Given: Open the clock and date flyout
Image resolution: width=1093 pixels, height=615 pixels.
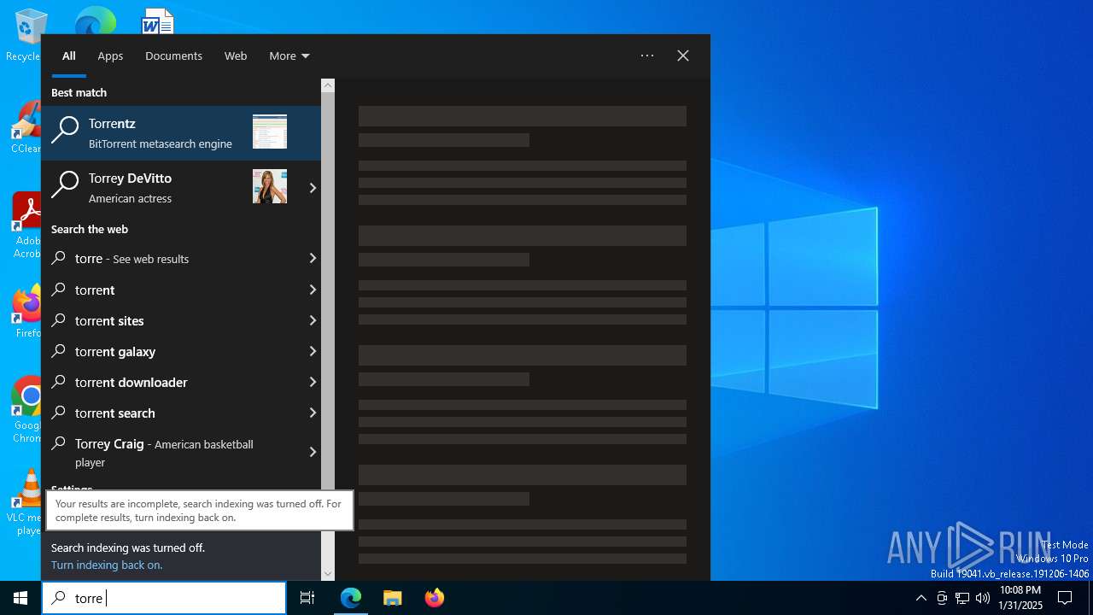Looking at the screenshot, I should coord(1020,598).
